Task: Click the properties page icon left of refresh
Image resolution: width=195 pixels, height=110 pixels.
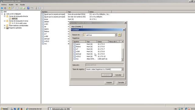Action: pyautogui.click(x=17, y=8)
